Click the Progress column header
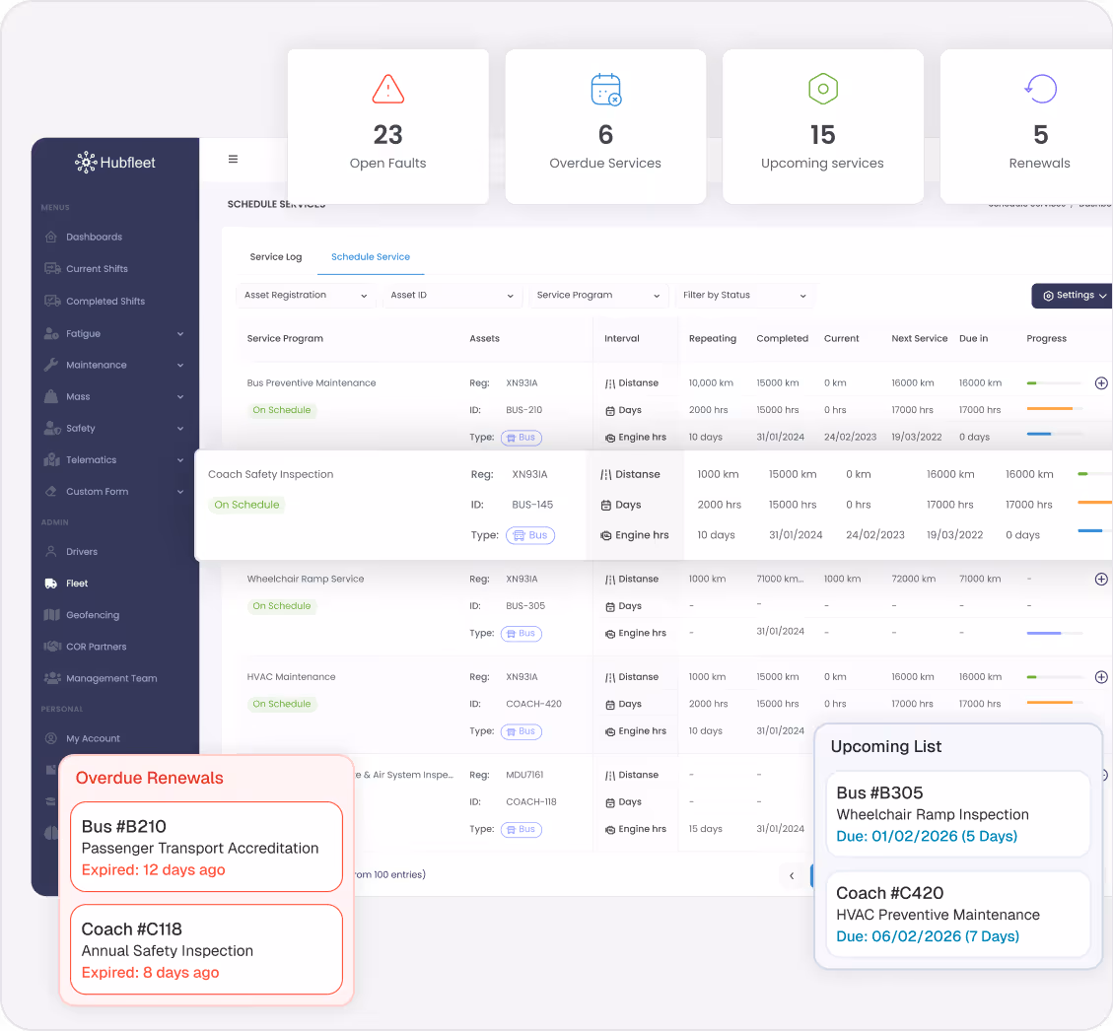 [x=1046, y=338]
